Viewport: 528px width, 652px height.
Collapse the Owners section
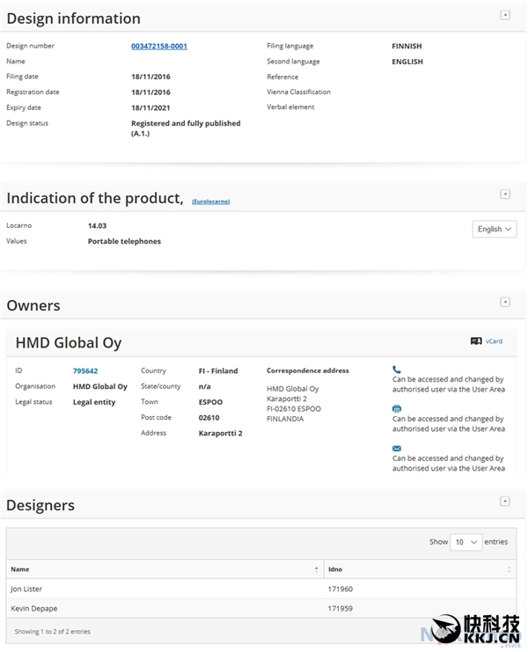pyautogui.click(x=504, y=302)
